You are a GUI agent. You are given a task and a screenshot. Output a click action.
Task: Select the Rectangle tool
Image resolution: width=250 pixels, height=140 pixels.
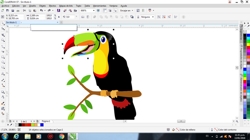3,57
